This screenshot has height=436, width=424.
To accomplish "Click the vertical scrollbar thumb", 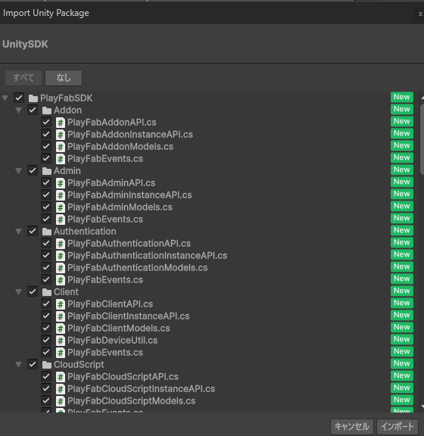I will click(422, 139).
